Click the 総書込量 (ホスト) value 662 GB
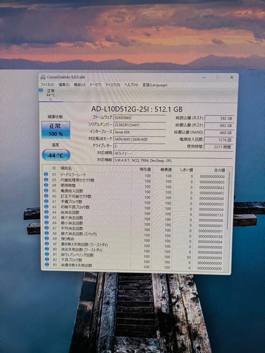 (219, 126)
